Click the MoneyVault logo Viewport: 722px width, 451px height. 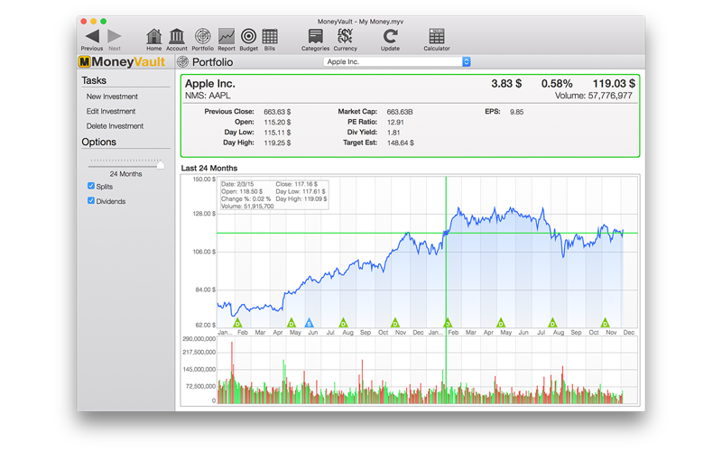point(122,61)
